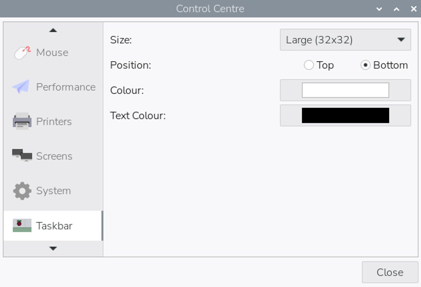Select the Top position radio button

click(x=309, y=65)
